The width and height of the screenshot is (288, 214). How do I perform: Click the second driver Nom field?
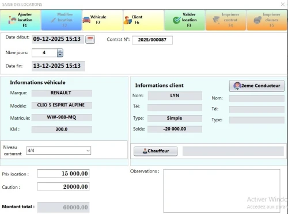(257, 98)
